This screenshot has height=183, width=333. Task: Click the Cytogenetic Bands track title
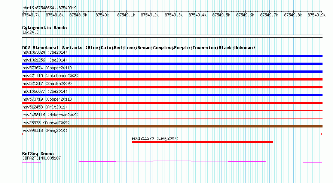tap(45, 28)
